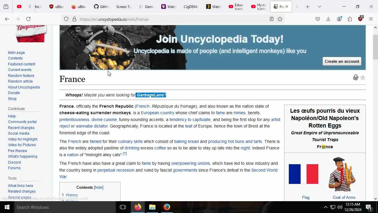Hide the Contents table
This screenshot has height=213, width=378.
click(99, 188)
